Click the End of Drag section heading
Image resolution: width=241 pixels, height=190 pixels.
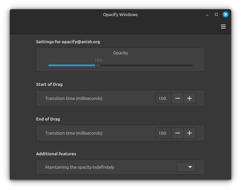click(x=48, y=119)
